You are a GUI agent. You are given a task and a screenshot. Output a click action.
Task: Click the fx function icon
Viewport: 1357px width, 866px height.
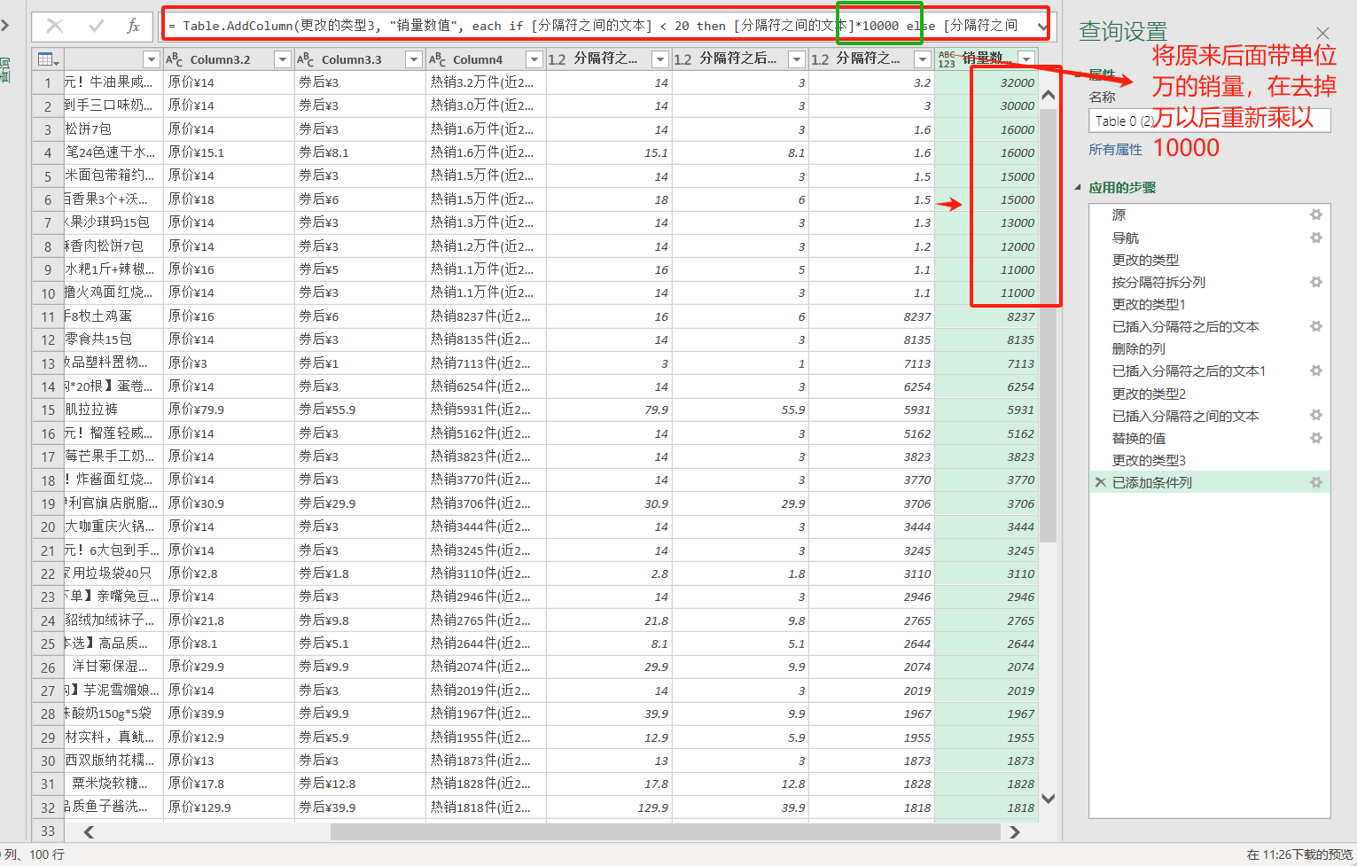[134, 26]
